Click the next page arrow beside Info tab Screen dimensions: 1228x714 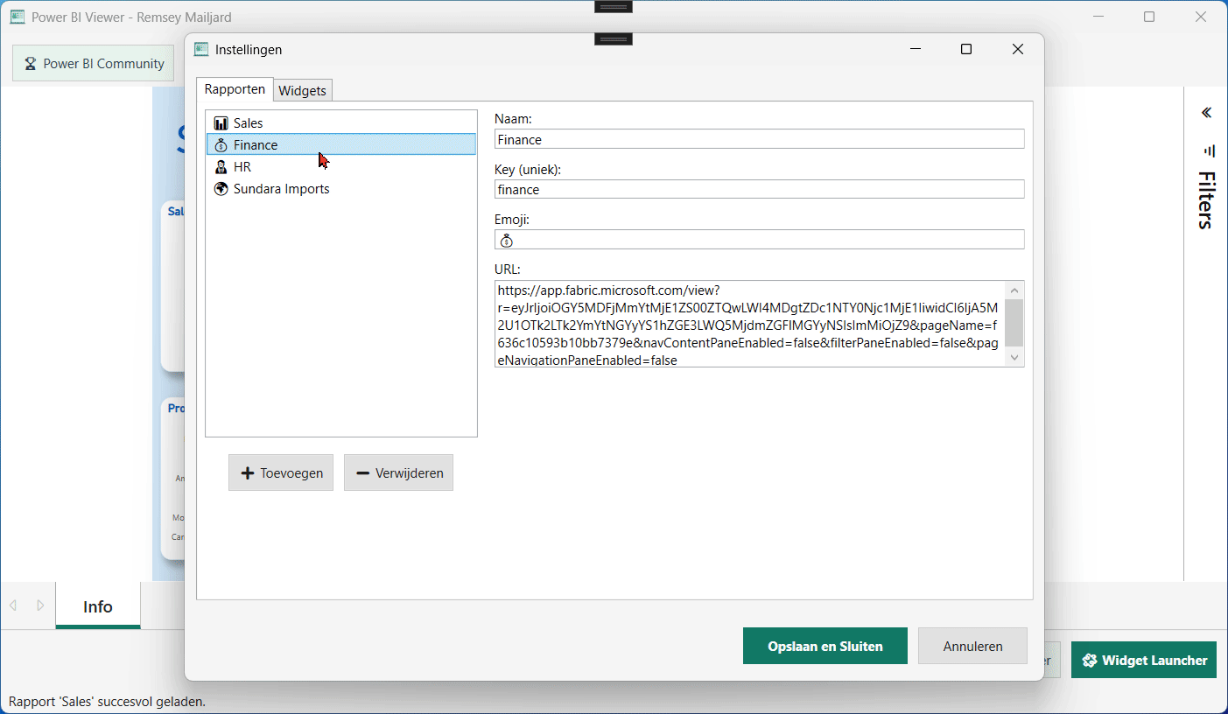(40, 605)
